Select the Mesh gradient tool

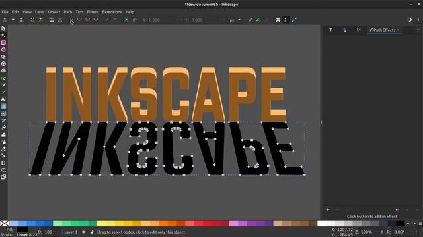click(3, 113)
